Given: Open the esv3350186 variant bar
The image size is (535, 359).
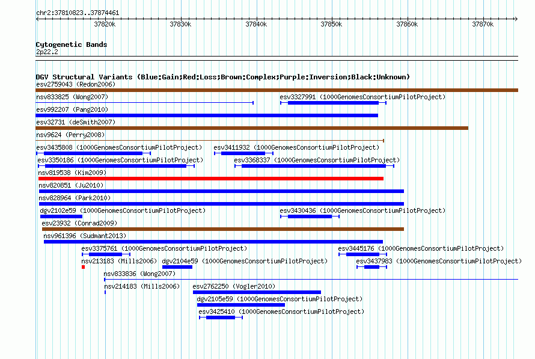Looking at the screenshot, I should [117, 166].
